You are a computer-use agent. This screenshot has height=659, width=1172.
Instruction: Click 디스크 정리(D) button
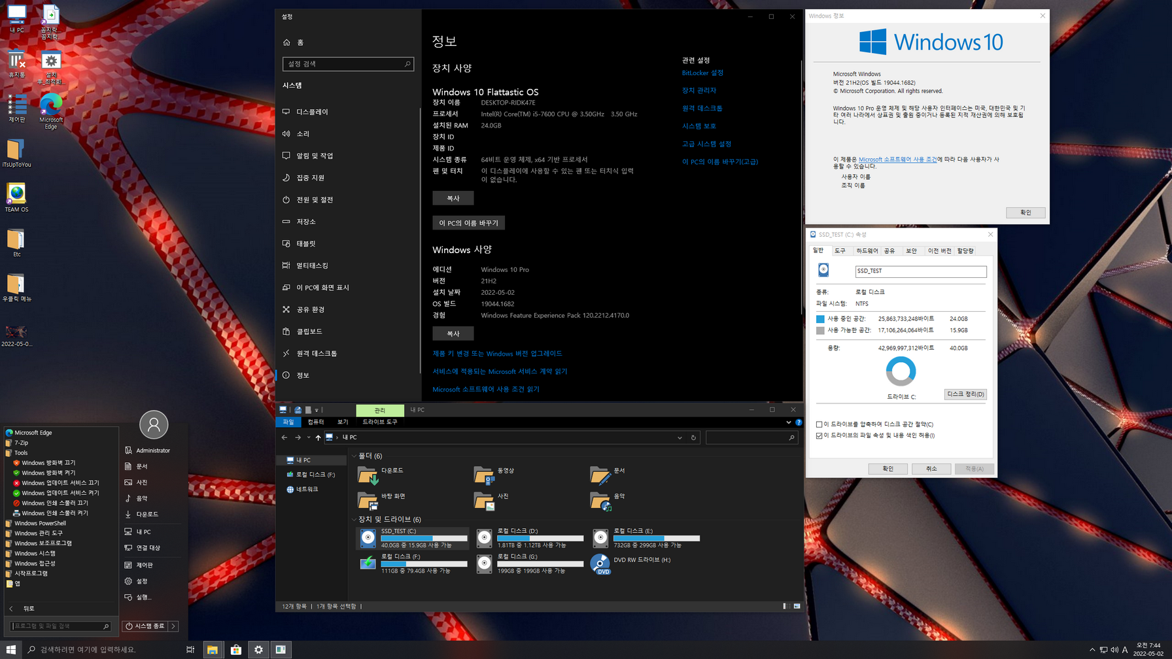[x=965, y=394]
